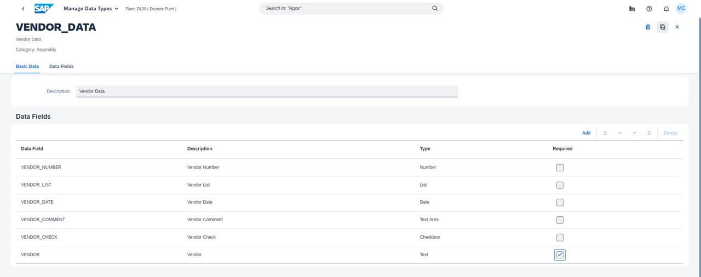The image size is (701, 277).
Task: Close the VENDOR_DATA detail view
Action: click(677, 27)
